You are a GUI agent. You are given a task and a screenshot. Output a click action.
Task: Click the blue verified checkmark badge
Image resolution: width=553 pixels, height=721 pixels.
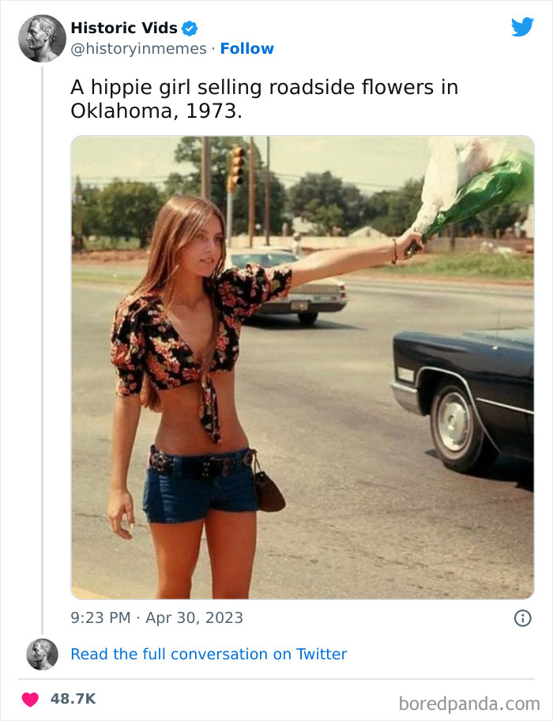[190, 28]
